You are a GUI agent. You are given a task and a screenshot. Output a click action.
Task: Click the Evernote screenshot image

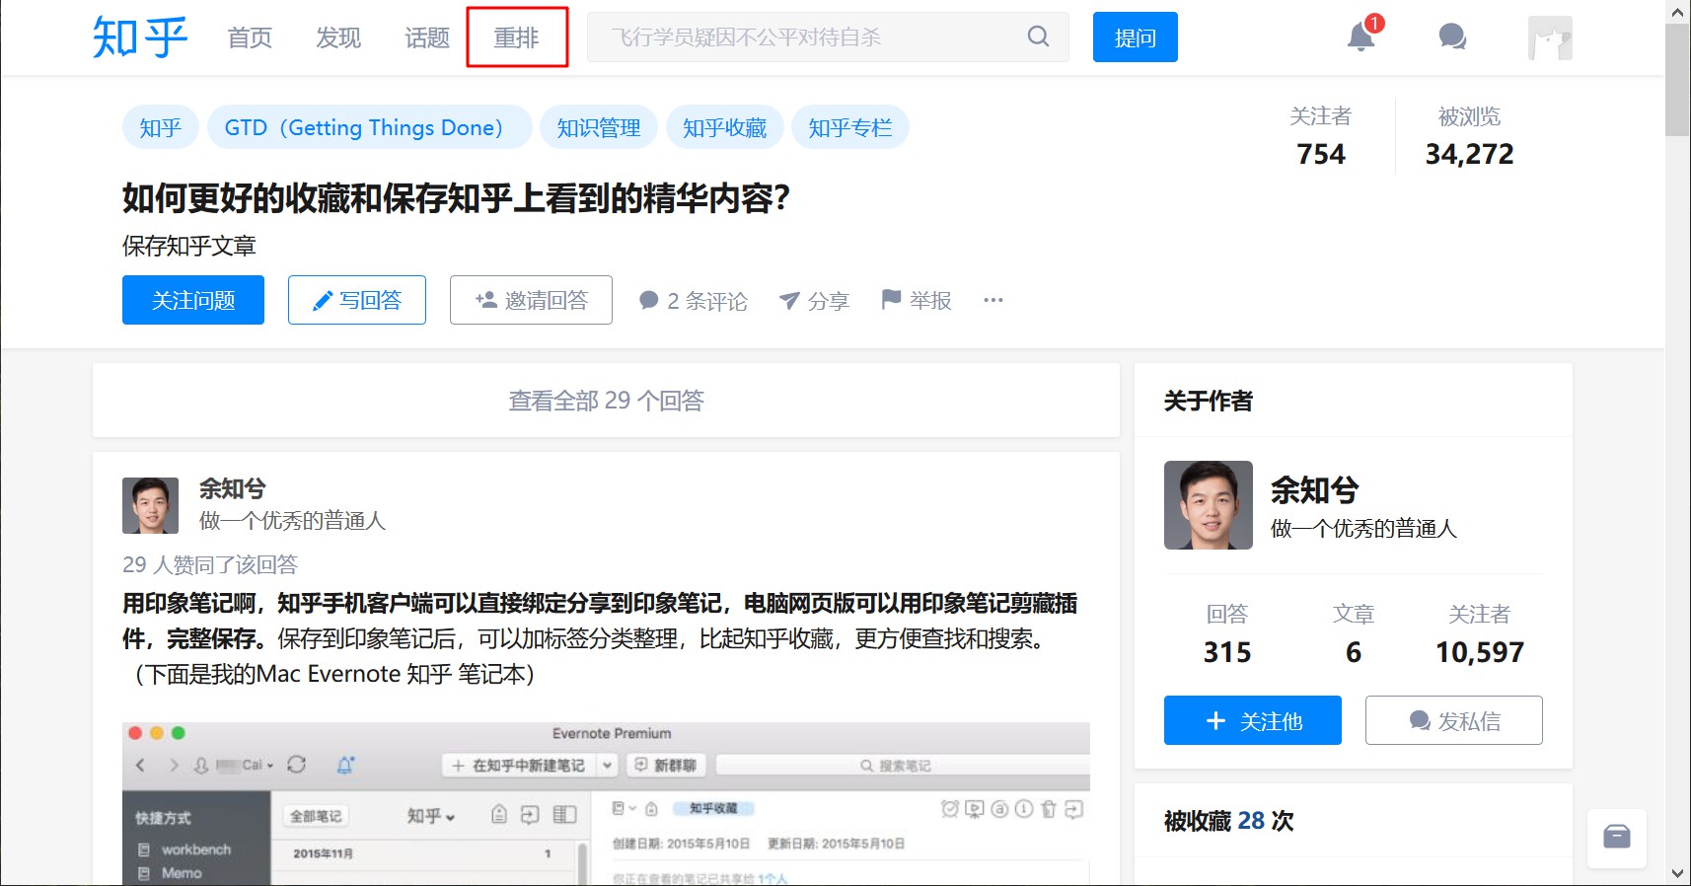click(x=606, y=804)
